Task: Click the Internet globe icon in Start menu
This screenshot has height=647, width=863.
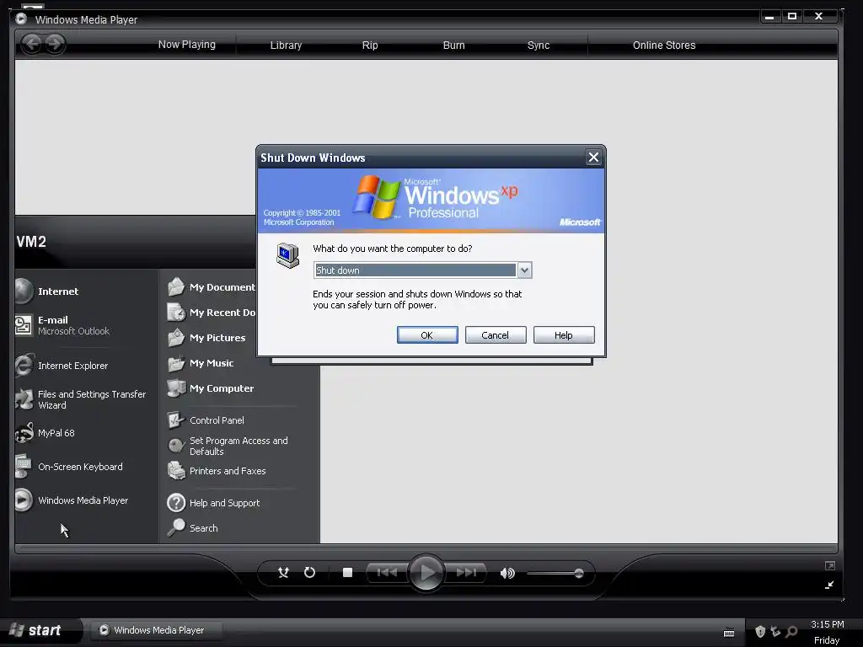Action: [24, 291]
